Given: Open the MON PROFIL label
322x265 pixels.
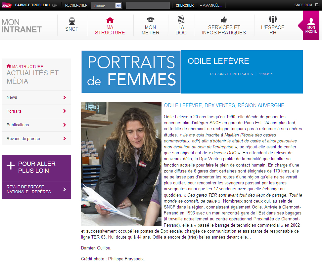Looking at the screenshot, I should pos(311,29).
